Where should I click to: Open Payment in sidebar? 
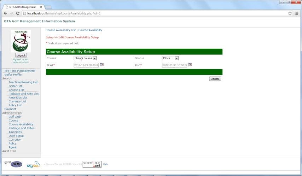(10, 109)
